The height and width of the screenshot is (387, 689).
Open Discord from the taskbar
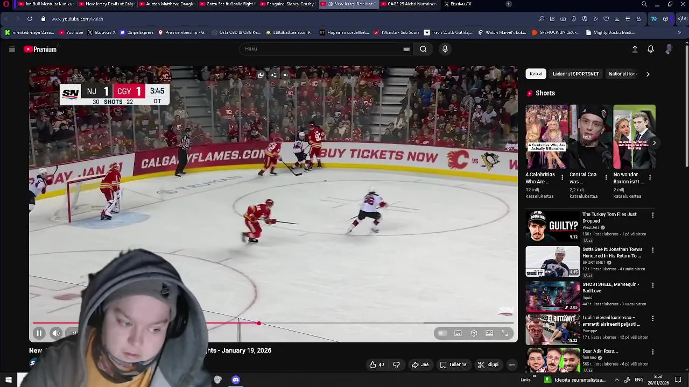[x=236, y=380]
